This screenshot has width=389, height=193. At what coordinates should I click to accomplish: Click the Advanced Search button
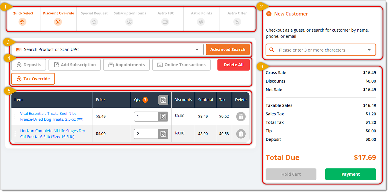228,49
